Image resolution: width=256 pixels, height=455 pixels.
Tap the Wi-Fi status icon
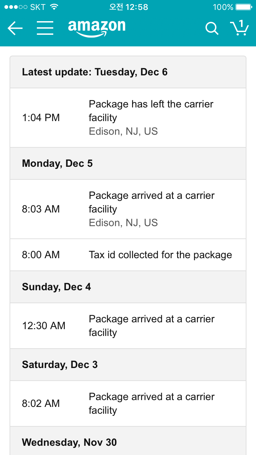pos(54,7)
